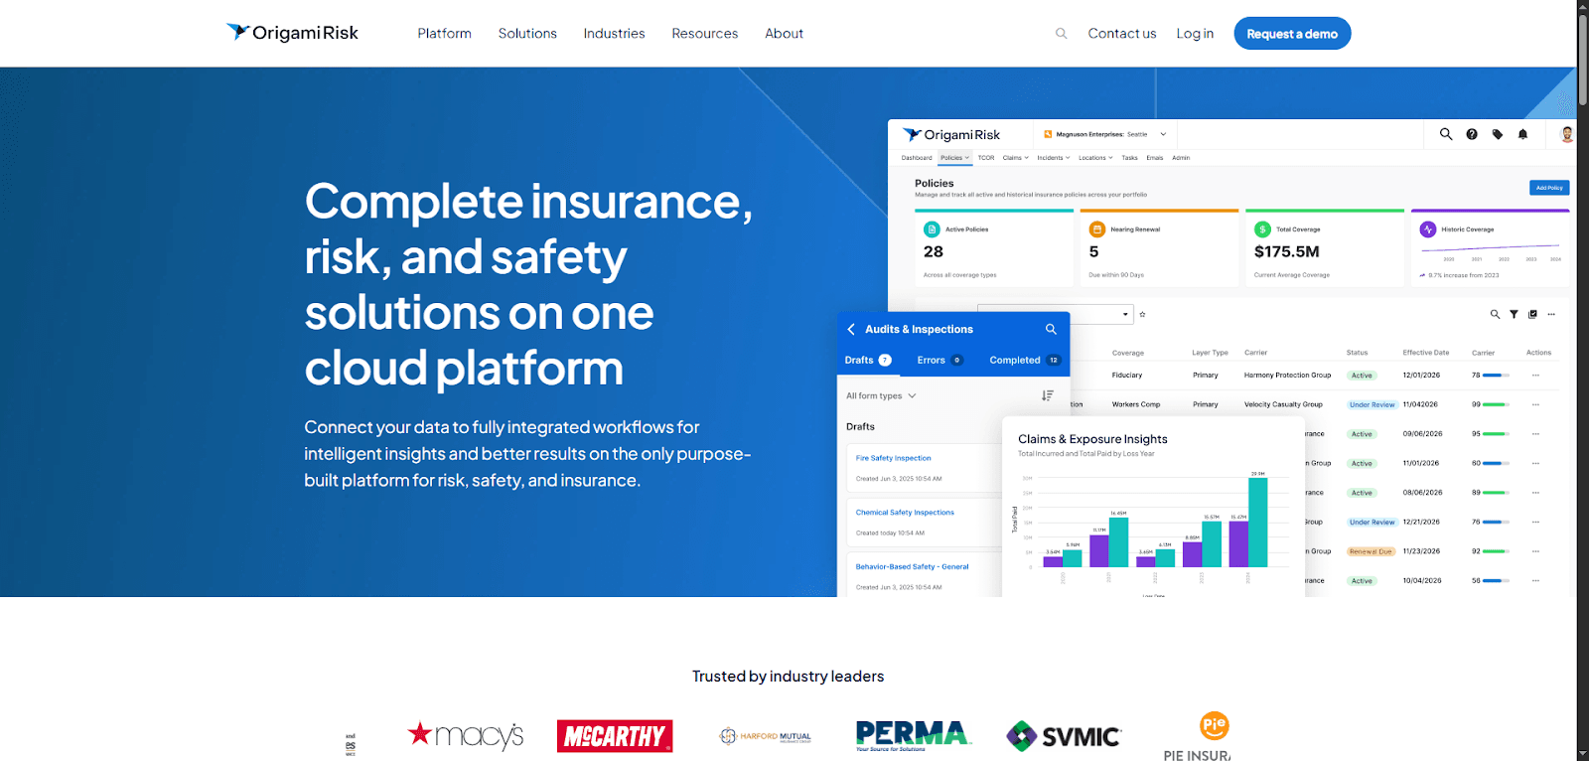Select the Tasks menu item
1589x761 pixels.
pos(1130,158)
